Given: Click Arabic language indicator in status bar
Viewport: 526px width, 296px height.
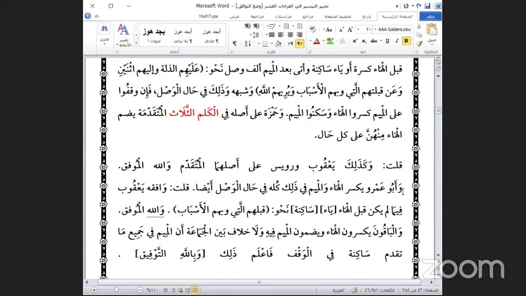Looking at the screenshot, I should [x=338, y=290].
